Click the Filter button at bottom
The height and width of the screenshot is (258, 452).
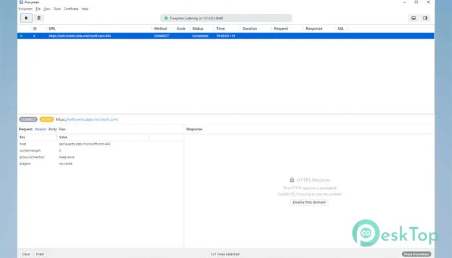coord(40,254)
